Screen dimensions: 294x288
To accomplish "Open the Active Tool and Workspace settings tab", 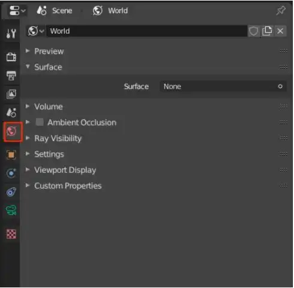I will click(11, 34).
